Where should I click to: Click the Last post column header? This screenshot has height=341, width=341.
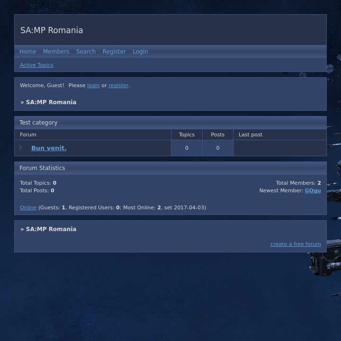click(250, 135)
